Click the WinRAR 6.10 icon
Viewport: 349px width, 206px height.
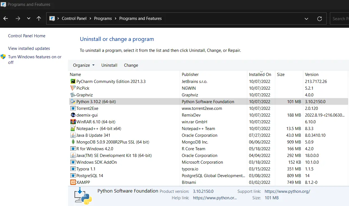point(73,122)
